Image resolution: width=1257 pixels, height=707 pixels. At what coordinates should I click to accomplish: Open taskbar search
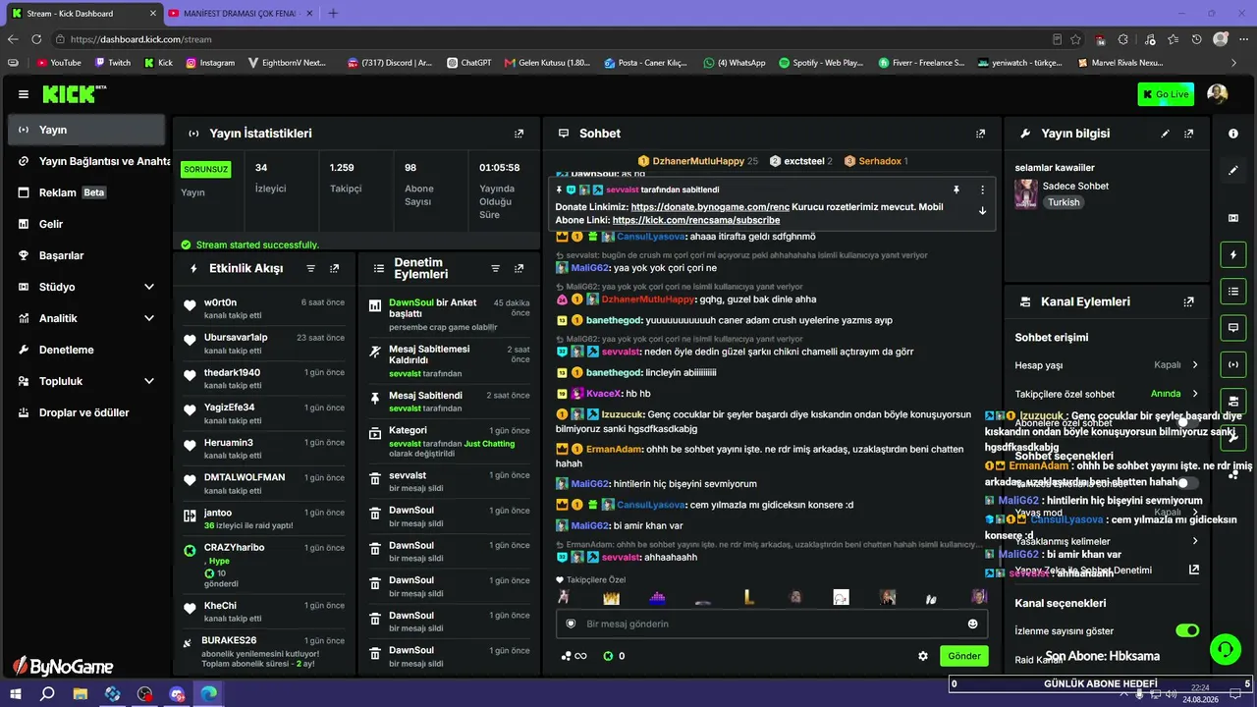coord(47,693)
